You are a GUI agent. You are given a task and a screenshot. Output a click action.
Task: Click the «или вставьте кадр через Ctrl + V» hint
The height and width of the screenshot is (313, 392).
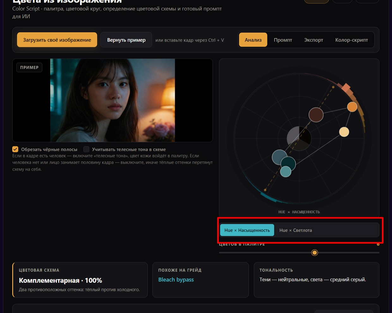pyautogui.click(x=190, y=40)
